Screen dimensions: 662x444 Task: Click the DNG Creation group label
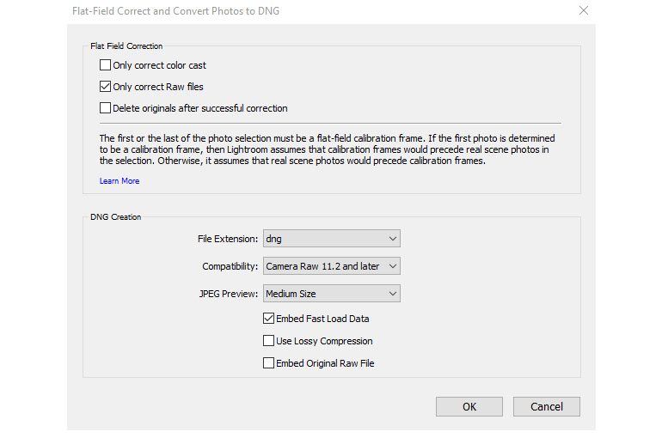tap(115, 216)
